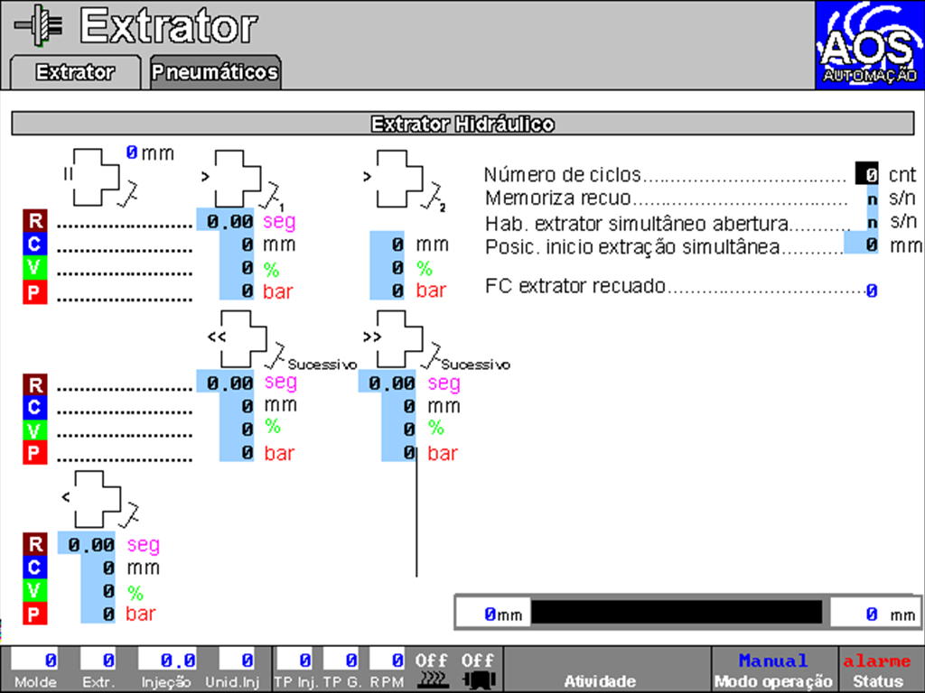Click the Posic. inicio extração simultânea value

[x=861, y=245]
